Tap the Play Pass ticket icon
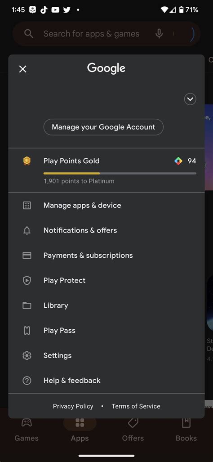The width and height of the screenshot is (213, 462). point(27,331)
